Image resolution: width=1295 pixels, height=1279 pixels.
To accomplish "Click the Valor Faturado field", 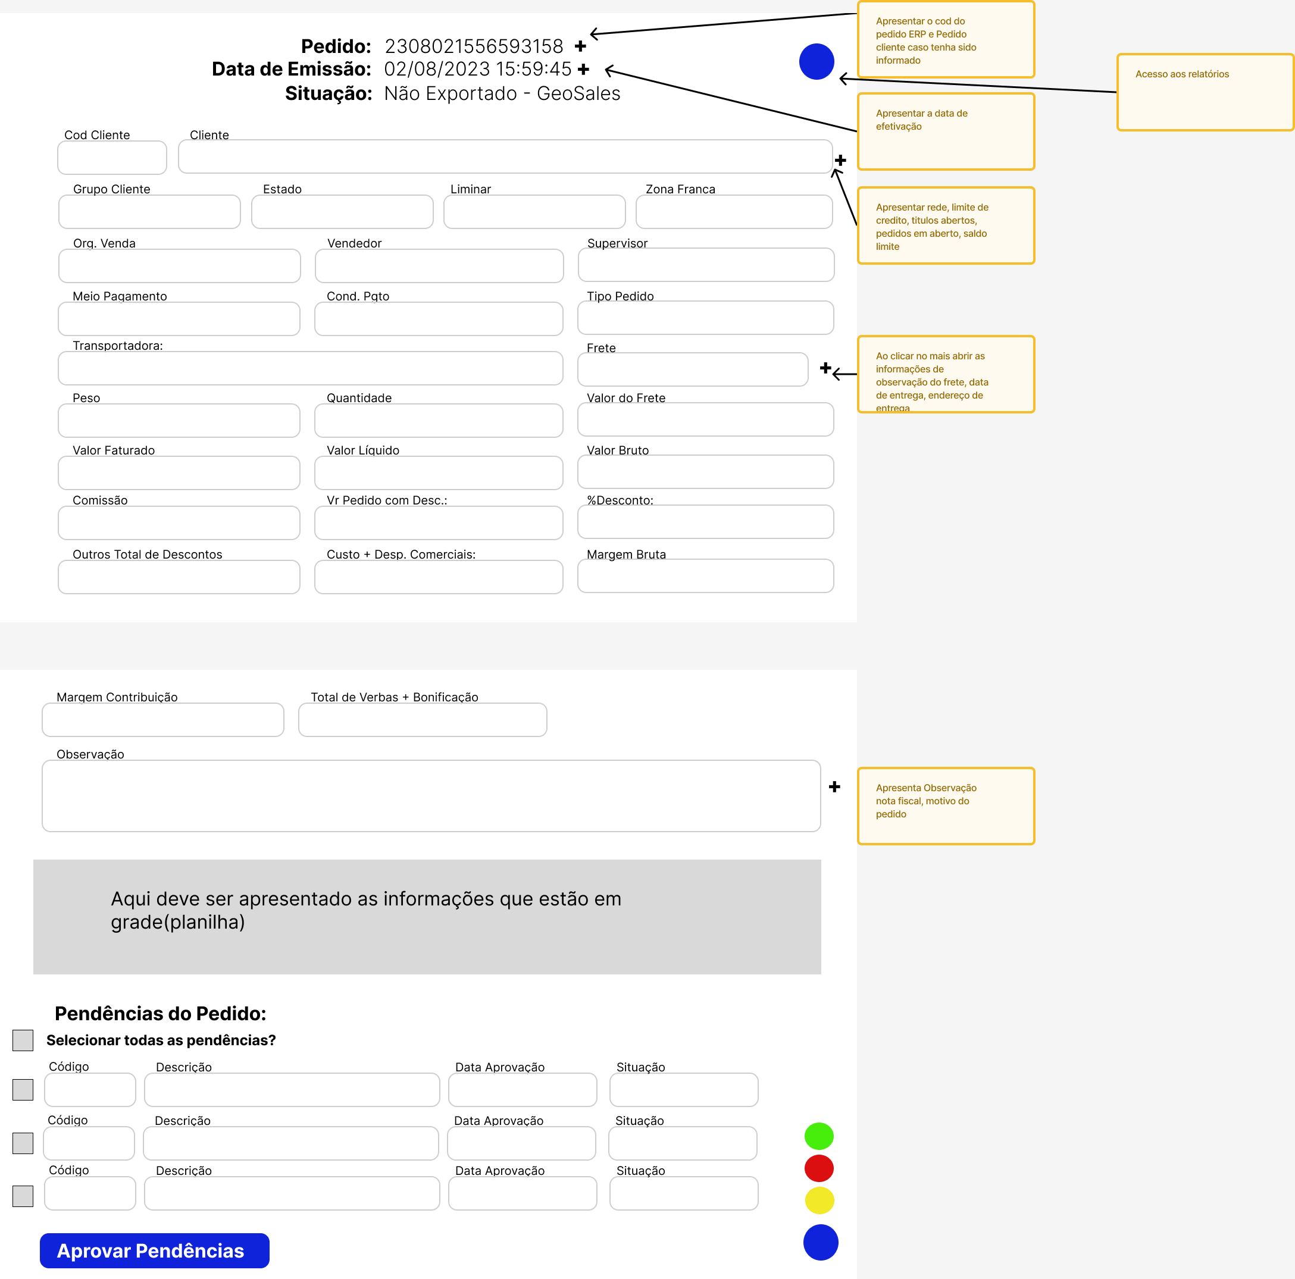I will point(179,473).
